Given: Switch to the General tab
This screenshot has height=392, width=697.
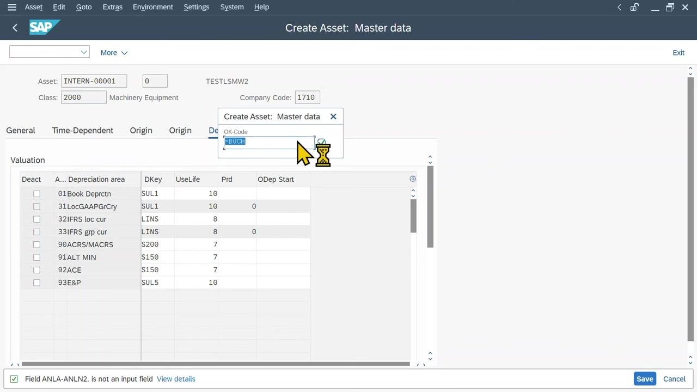Looking at the screenshot, I should pyautogui.click(x=21, y=131).
